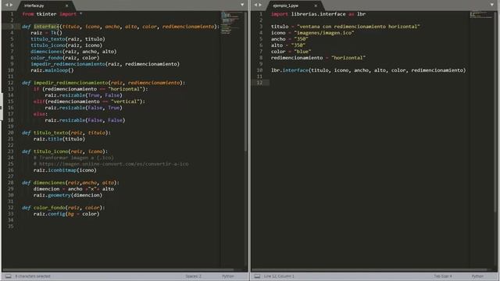Click 'import librerias.interface as lbr' in right pane
This screenshot has height=281, width=500.
click(319, 14)
